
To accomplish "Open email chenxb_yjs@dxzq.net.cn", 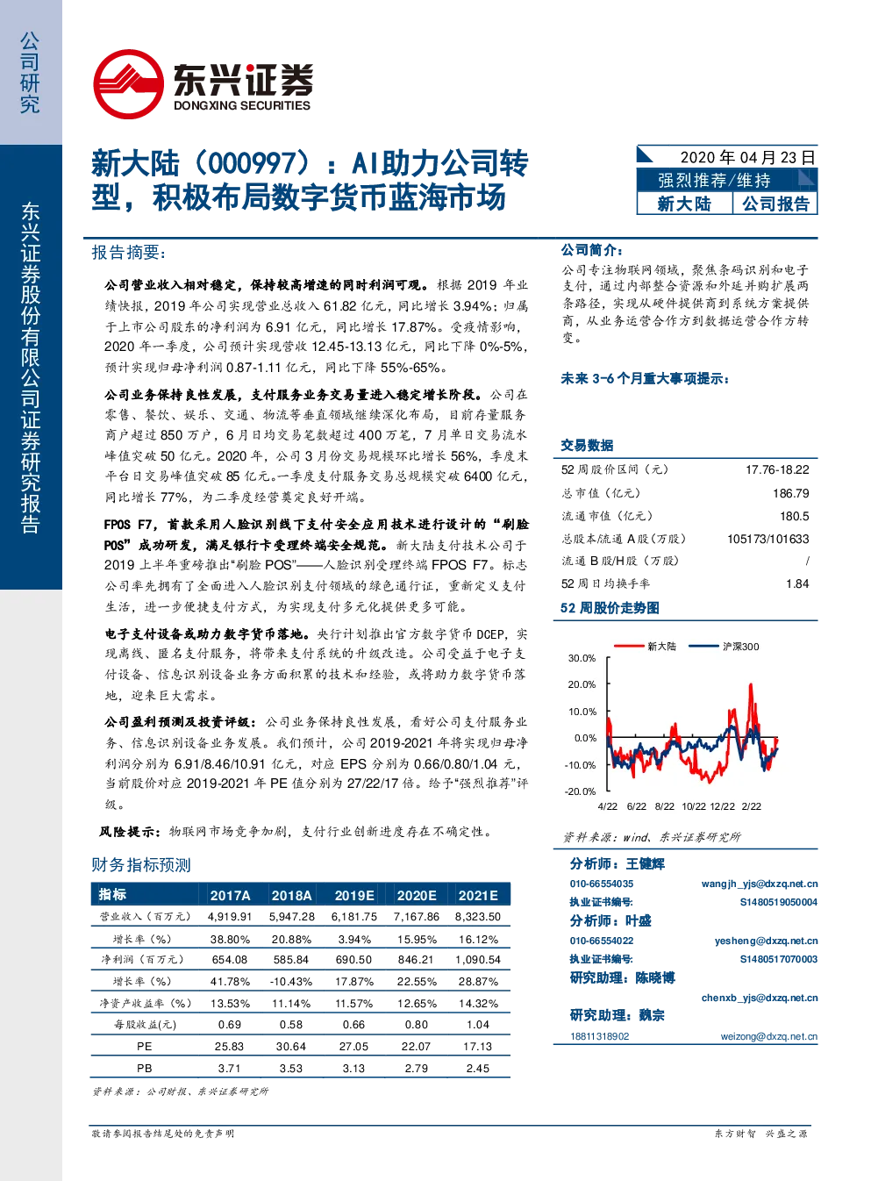I will (760, 998).
